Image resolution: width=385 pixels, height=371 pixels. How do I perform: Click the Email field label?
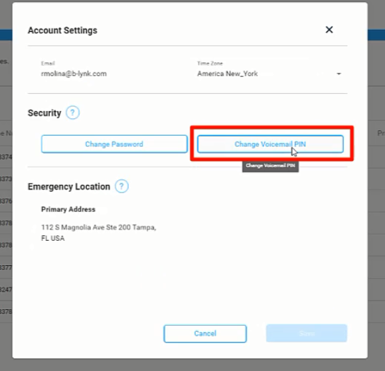(x=48, y=63)
